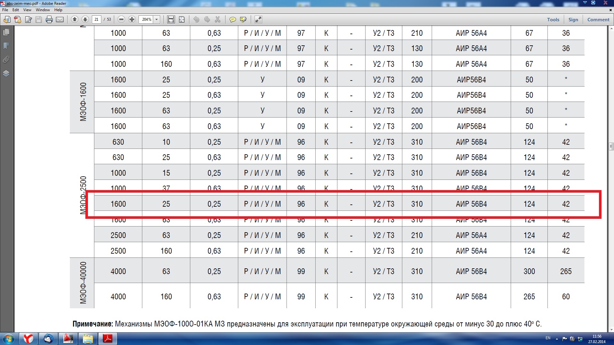This screenshot has width=614, height=345.
Task: Expand the page thumbnails side panel
Action: coord(6,32)
